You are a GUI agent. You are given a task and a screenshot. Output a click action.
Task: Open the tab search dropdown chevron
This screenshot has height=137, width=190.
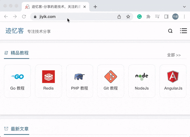tap(184, 7)
